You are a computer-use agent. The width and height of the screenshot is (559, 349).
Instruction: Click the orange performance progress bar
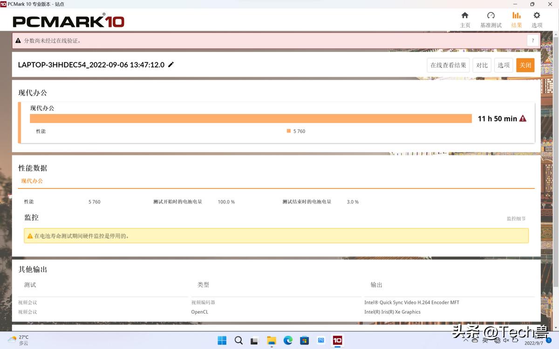pyautogui.click(x=251, y=118)
